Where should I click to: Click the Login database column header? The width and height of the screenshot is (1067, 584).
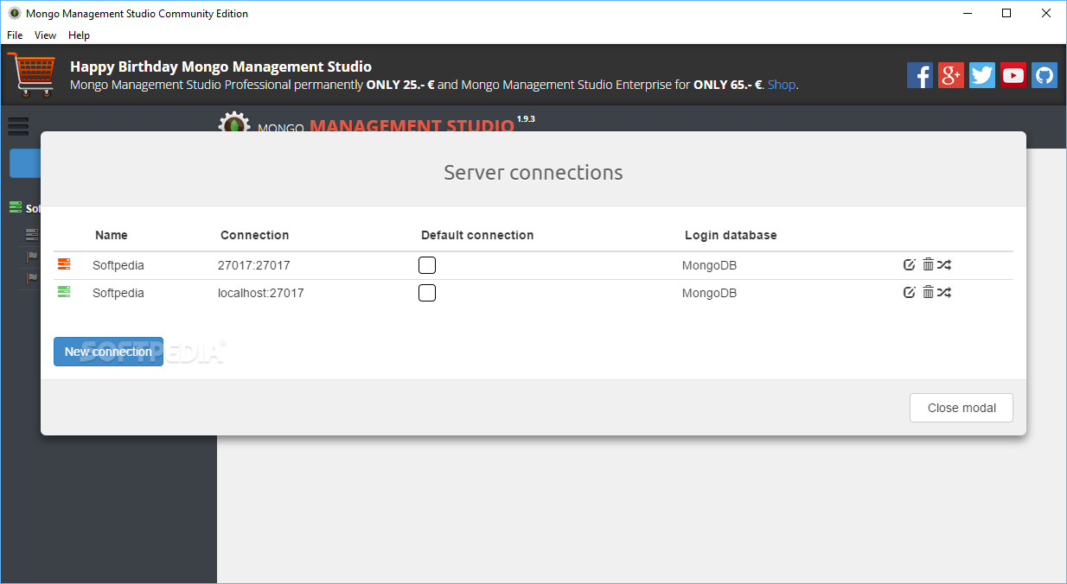[731, 235]
